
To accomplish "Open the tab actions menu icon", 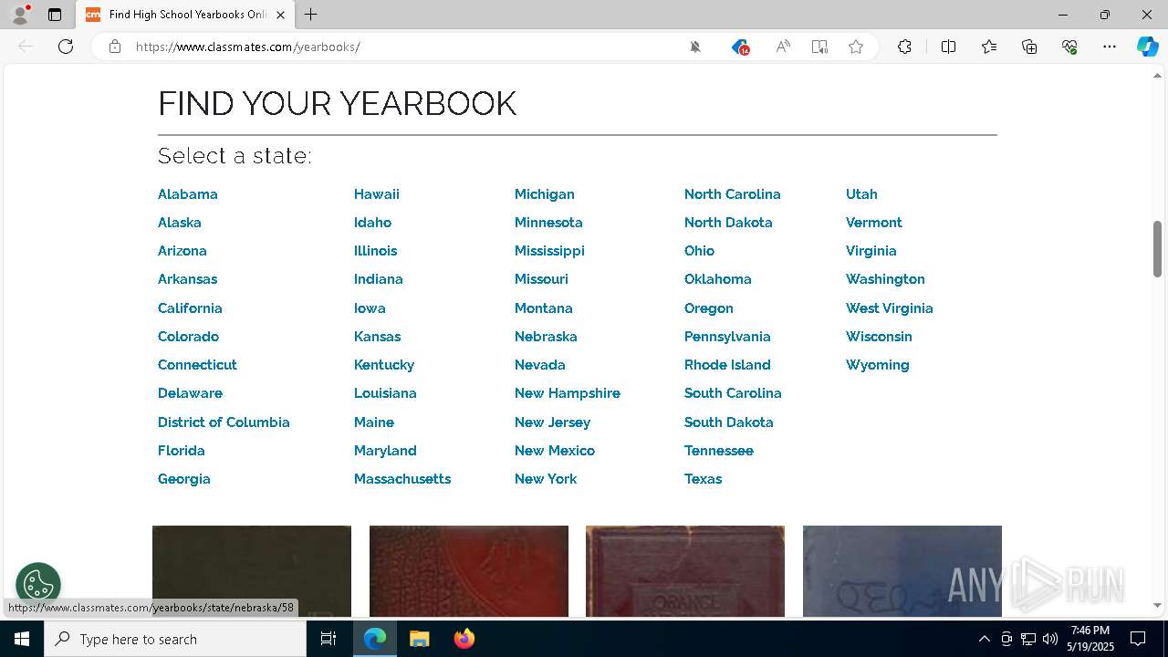I will coord(55,15).
